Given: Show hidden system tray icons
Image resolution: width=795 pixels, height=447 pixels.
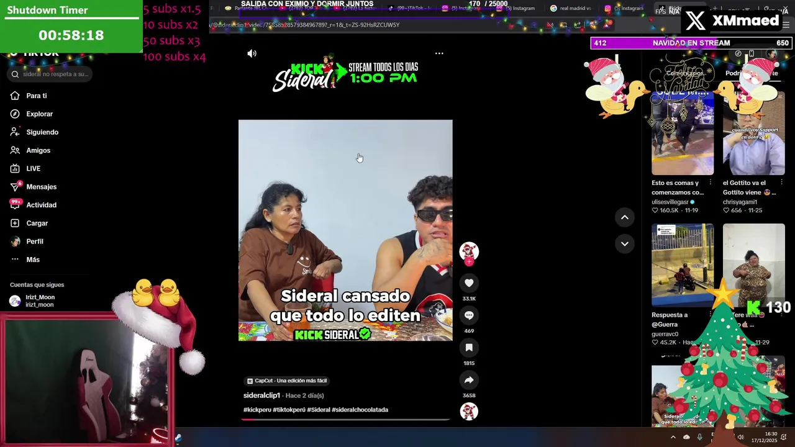Looking at the screenshot, I should [673, 437].
